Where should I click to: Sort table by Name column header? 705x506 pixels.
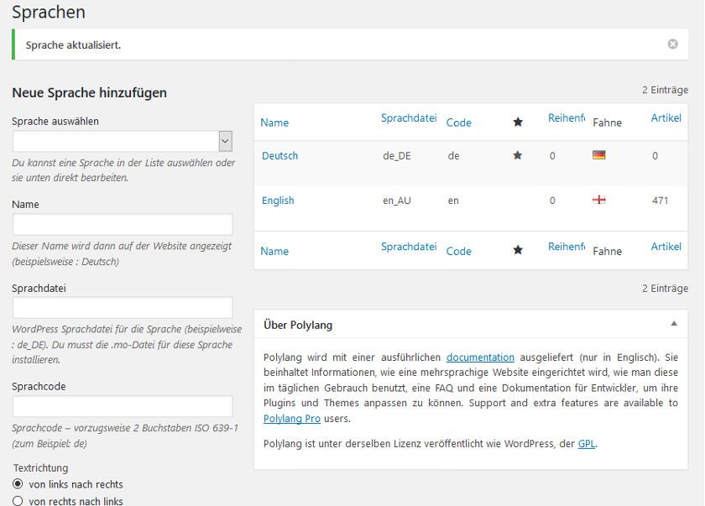coord(274,123)
